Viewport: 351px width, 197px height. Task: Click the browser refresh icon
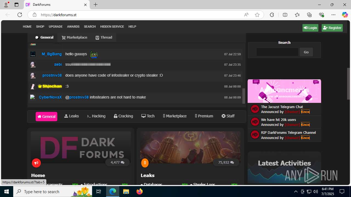click(20, 15)
